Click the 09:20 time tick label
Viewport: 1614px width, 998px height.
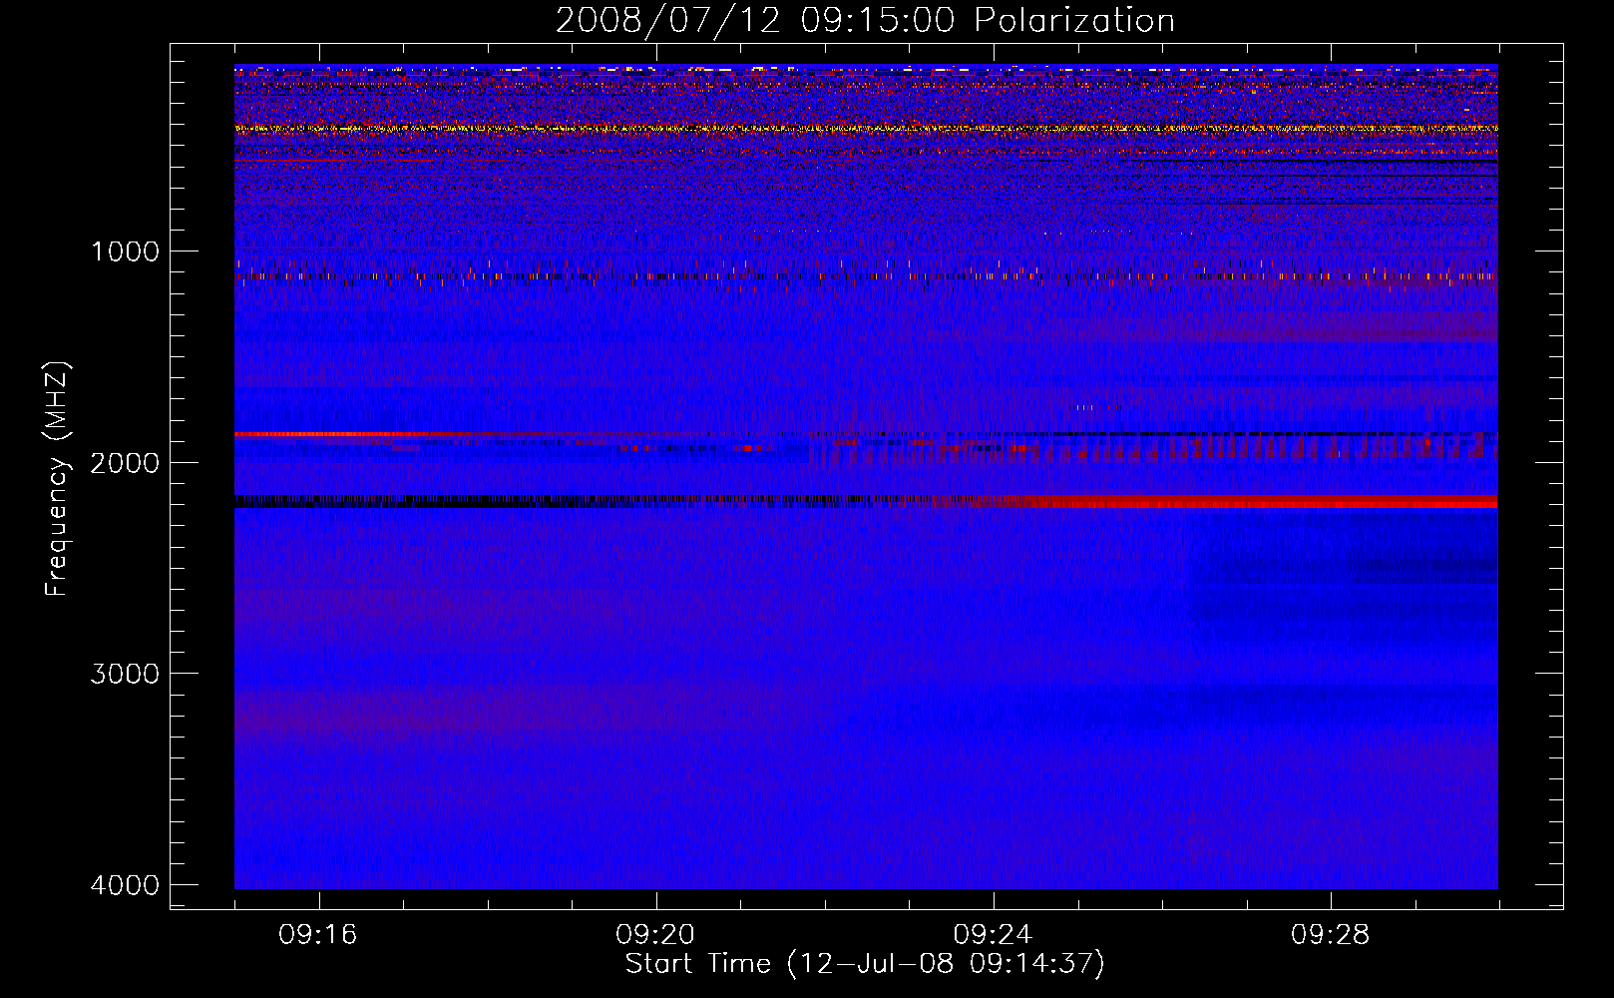click(655, 935)
